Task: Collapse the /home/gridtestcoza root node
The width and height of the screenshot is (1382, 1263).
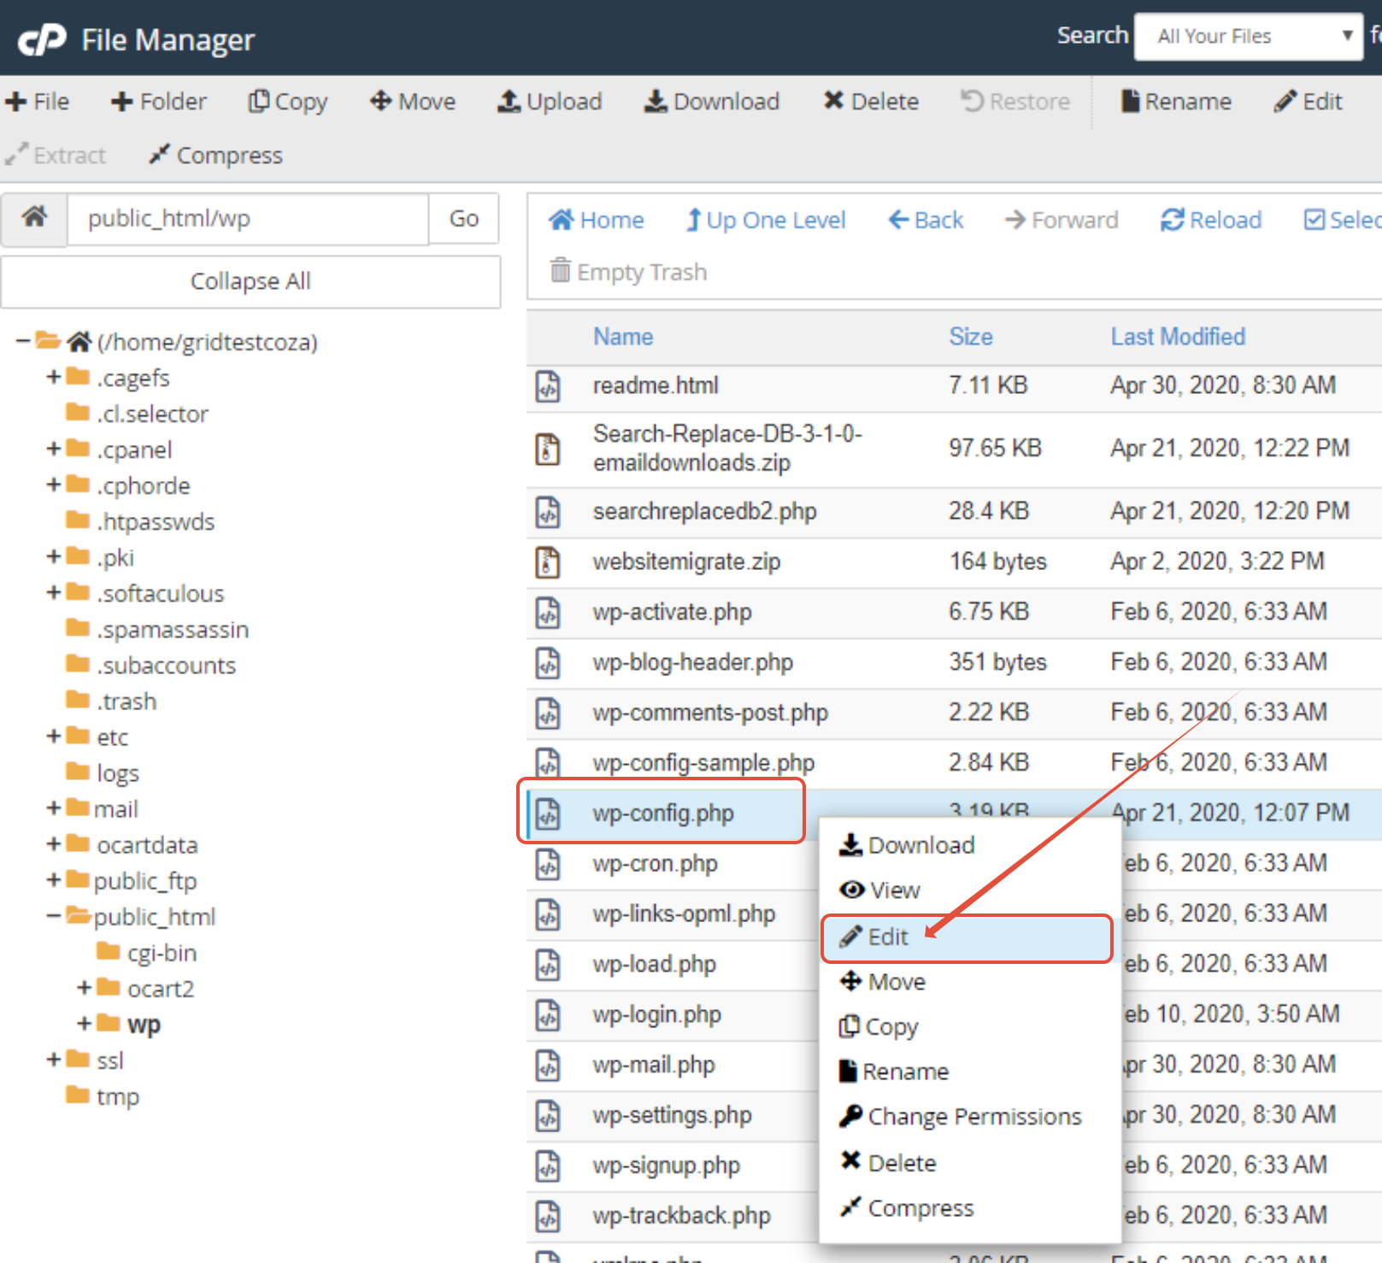Action: pyautogui.click(x=23, y=342)
